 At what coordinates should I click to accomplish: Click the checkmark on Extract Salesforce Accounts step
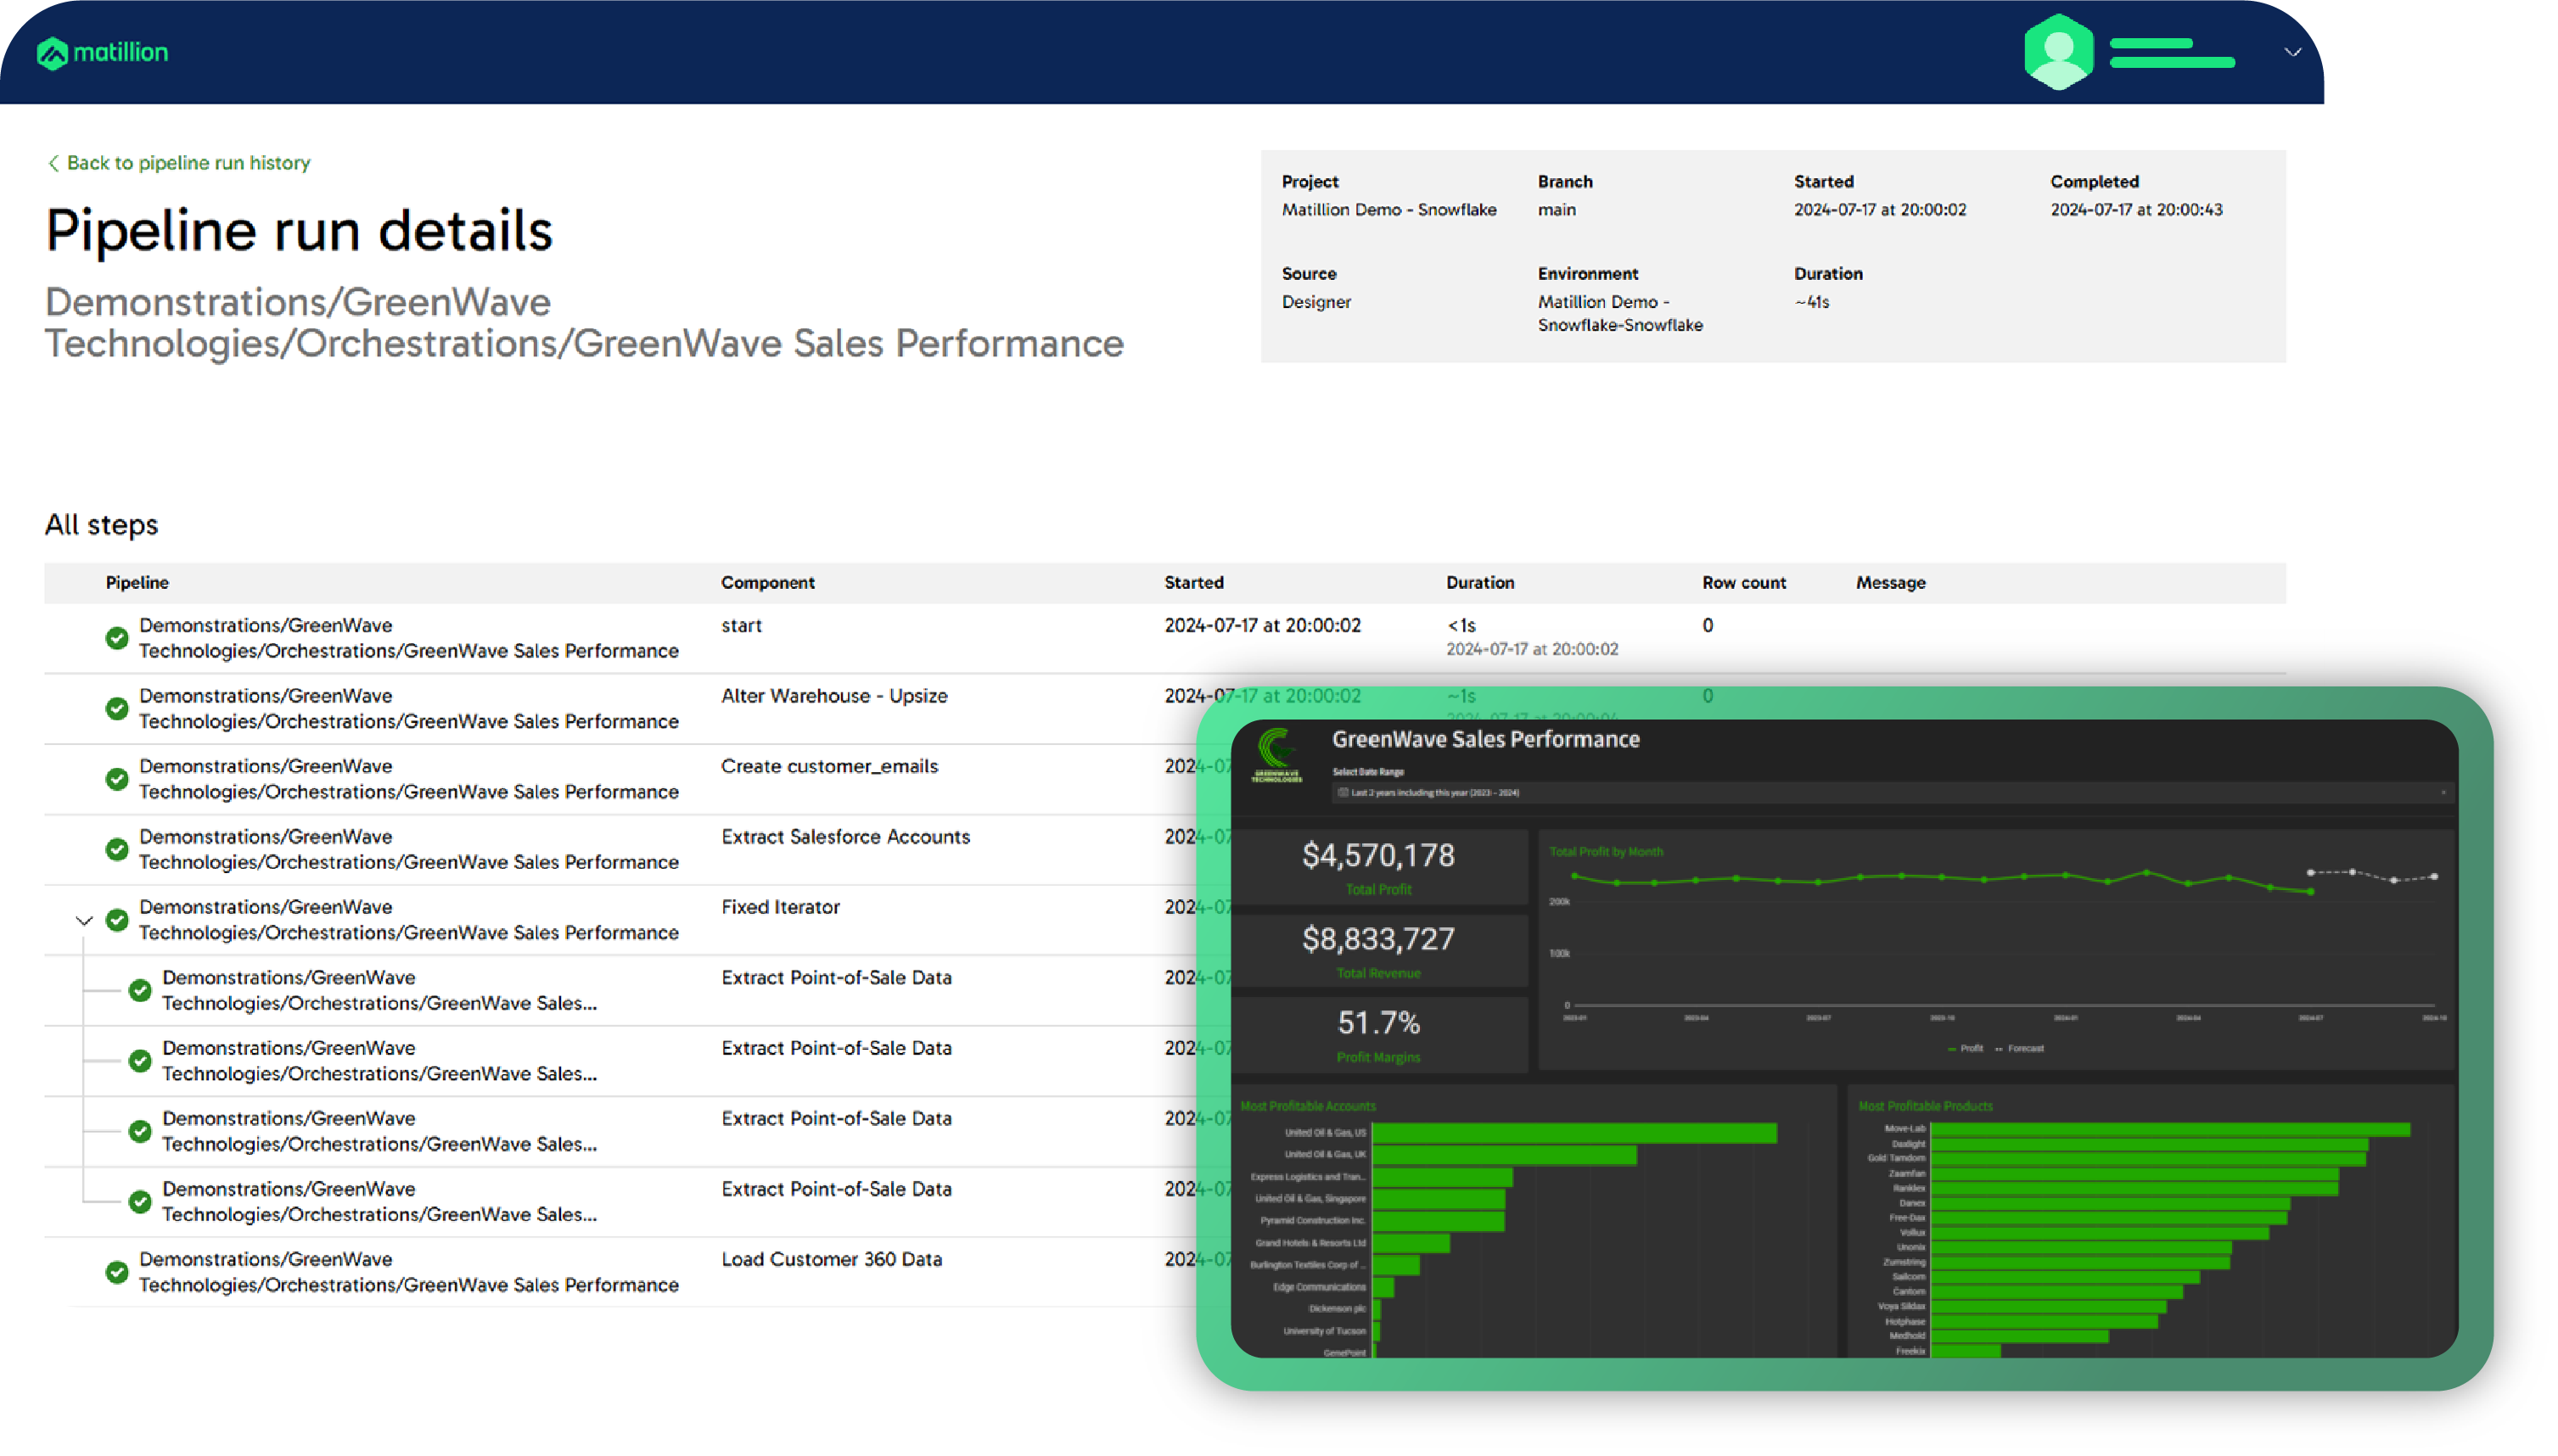117,849
